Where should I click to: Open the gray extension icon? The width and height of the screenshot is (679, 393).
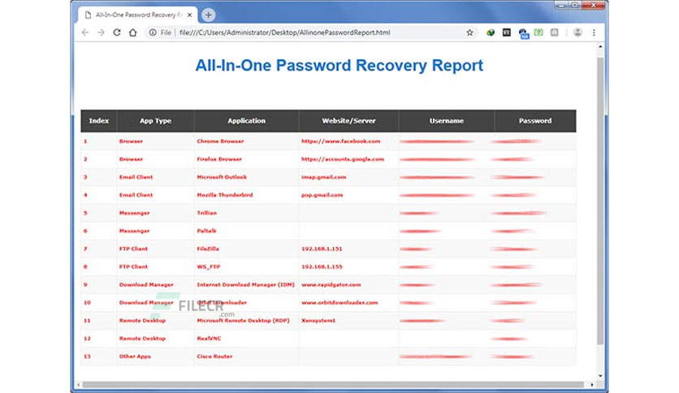click(555, 32)
